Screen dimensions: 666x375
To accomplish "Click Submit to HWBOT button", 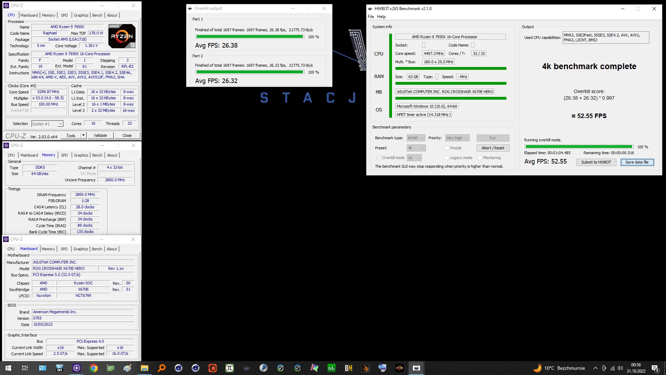I will click(x=596, y=162).
